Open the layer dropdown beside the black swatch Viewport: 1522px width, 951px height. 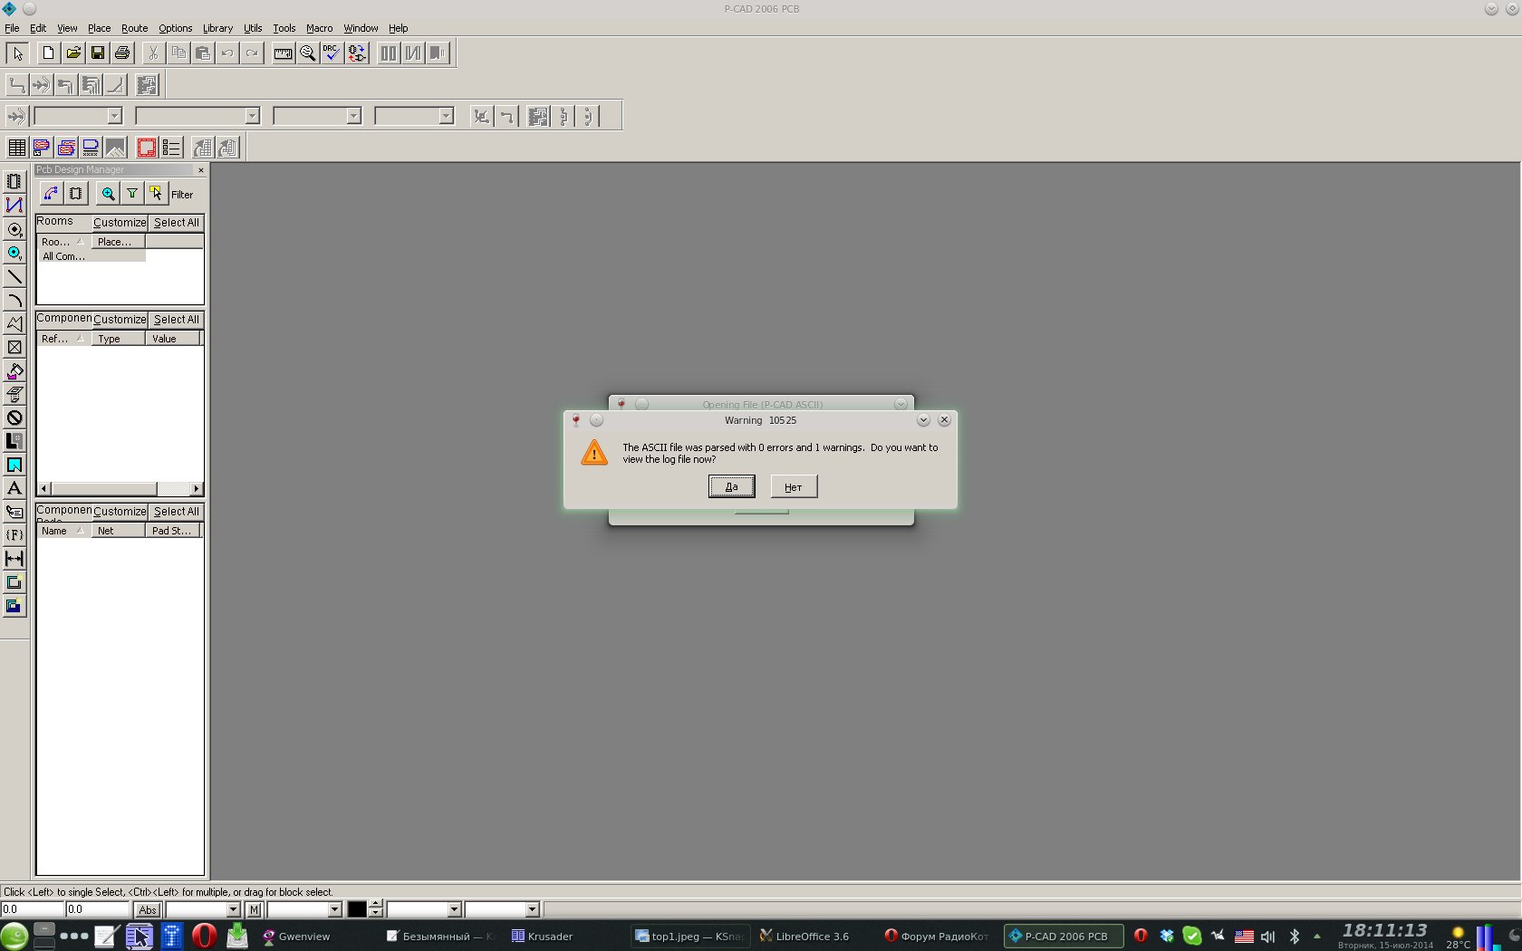click(x=454, y=909)
